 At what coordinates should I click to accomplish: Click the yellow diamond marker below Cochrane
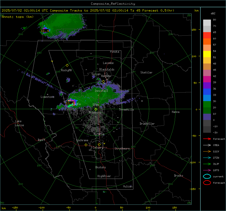click(x=86, y=145)
